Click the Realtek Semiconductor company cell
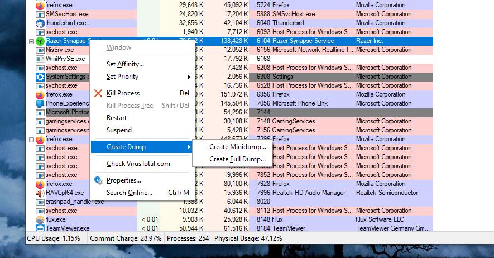Image resolution: width=494 pixels, height=258 pixels. [387, 193]
